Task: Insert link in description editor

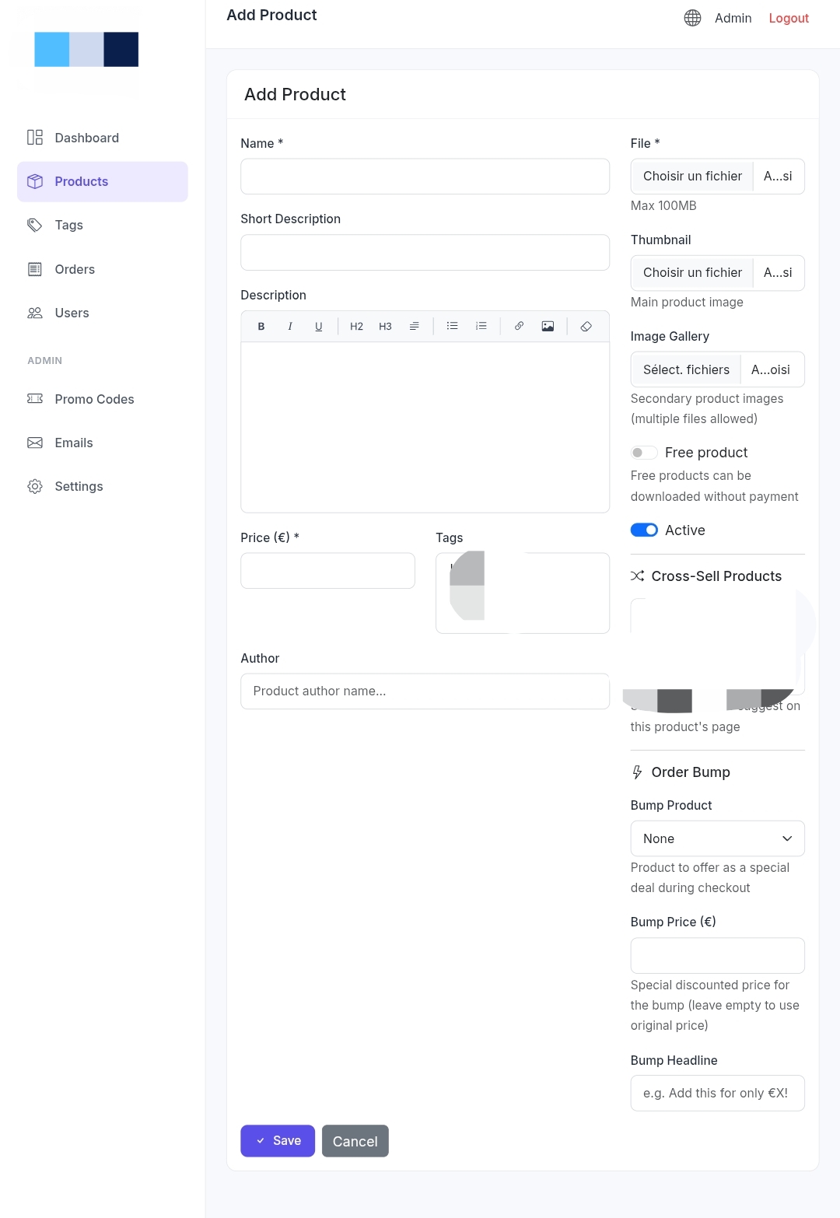Action: (519, 327)
